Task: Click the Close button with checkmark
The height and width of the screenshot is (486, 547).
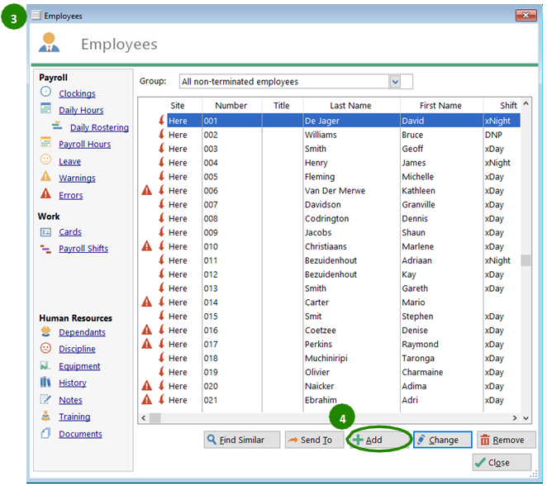Action: [x=502, y=462]
